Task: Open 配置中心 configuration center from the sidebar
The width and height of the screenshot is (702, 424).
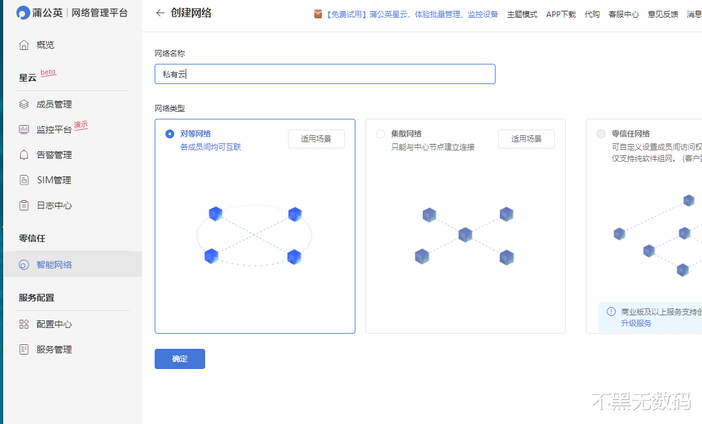Action: point(24,324)
